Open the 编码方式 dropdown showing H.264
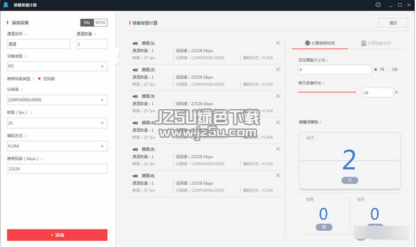 coord(57,146)
